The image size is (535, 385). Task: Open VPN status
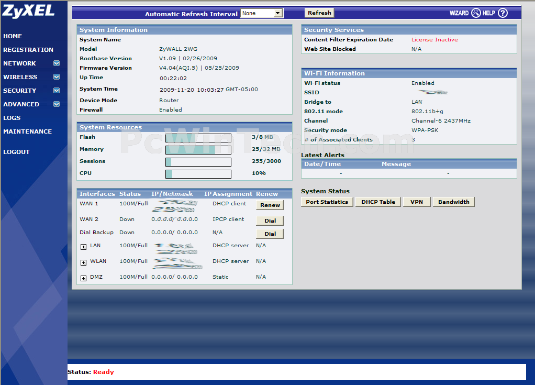417,202
